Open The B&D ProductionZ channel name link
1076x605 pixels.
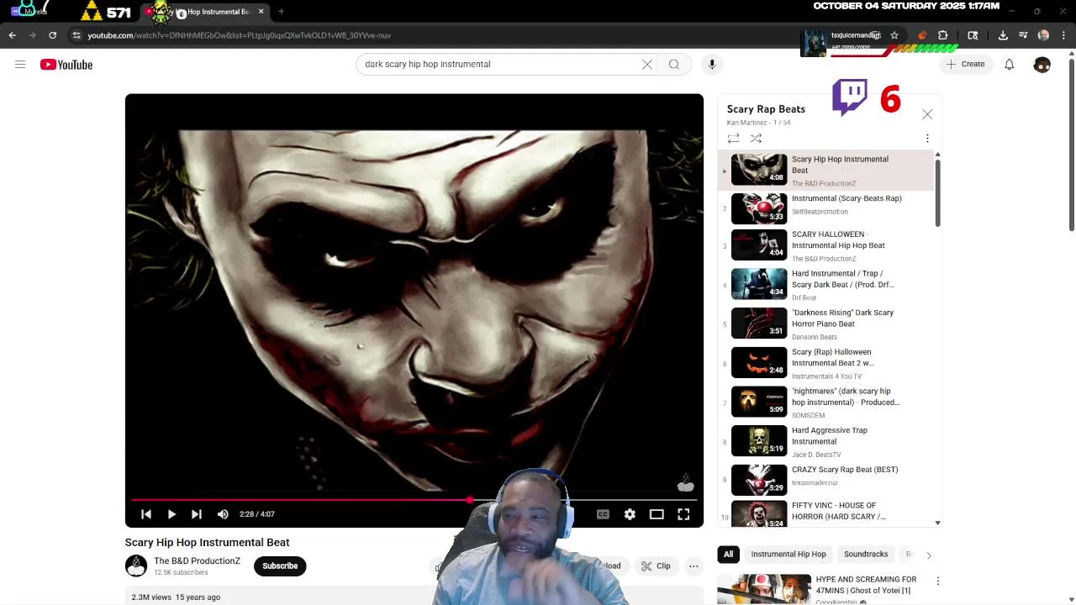(x=197, y=560)
